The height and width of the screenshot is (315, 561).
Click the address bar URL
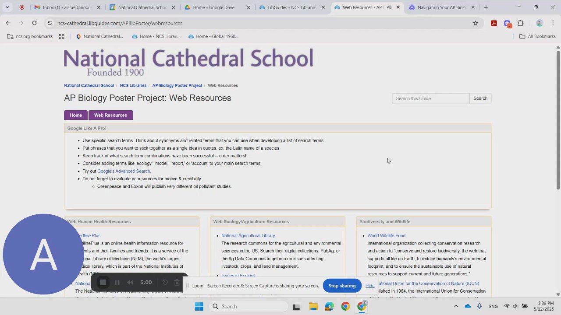pos(120,23)
